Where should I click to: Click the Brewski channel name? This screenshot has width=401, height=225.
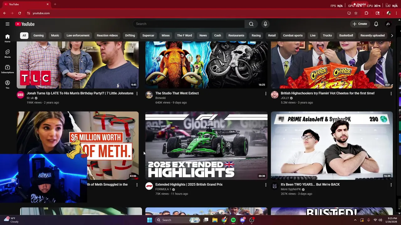[160, 98]
